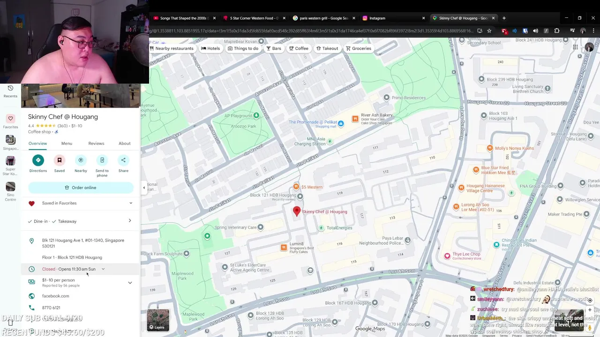Open Favorites list in side rail
This screenshot has width=600, height=337.
pos(10,121)
